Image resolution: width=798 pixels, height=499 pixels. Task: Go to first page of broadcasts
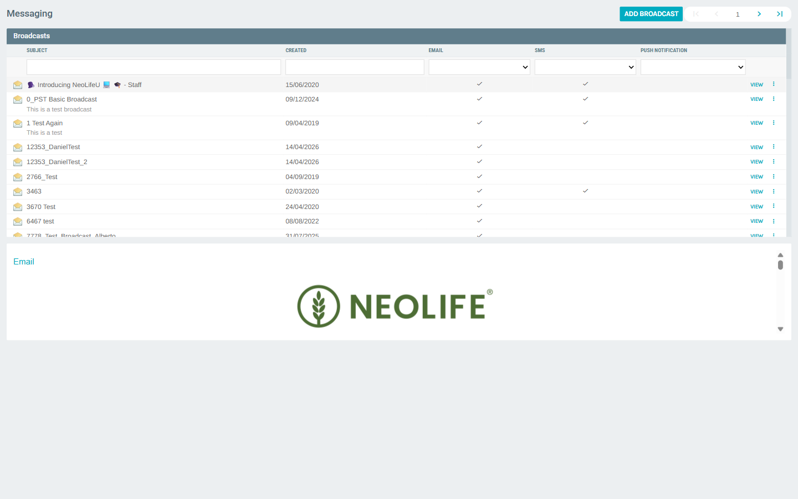[696, 14]
